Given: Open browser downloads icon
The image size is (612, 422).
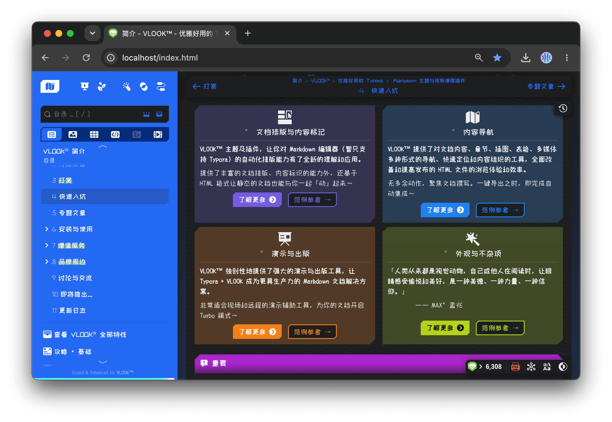Looking at the screenshot, I should point(526,58).
